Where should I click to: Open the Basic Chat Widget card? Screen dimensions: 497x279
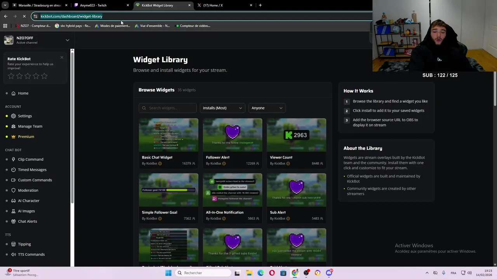tap(169, 143)
